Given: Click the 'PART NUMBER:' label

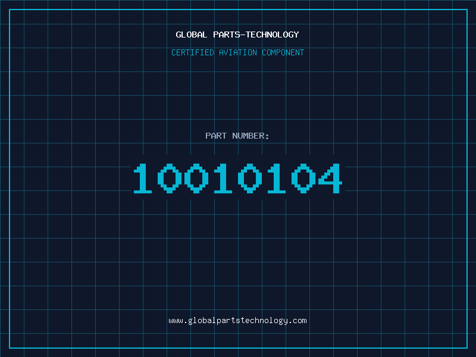Looking at the screenshot, I should [237, 136].
